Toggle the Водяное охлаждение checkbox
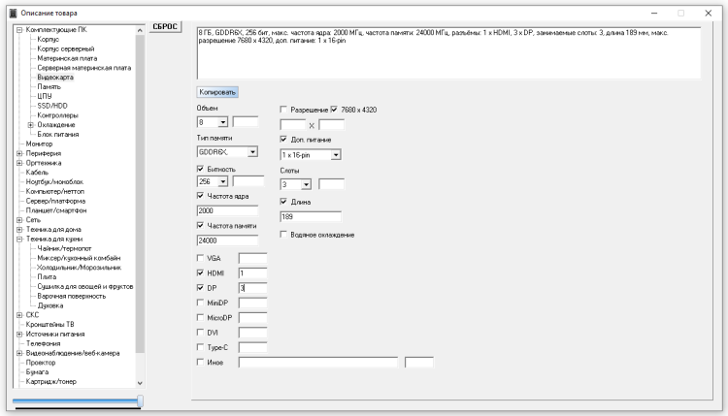This screenshot has height=416, width=728. 284,234
